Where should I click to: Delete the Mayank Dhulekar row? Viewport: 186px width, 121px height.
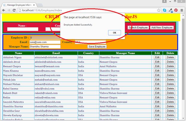(170, 75)
